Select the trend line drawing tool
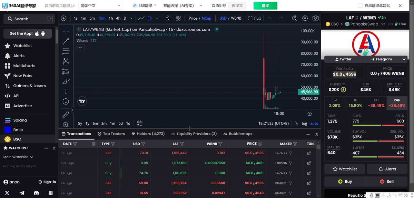Viewport: 414px width, 198px height. [66, 41]
